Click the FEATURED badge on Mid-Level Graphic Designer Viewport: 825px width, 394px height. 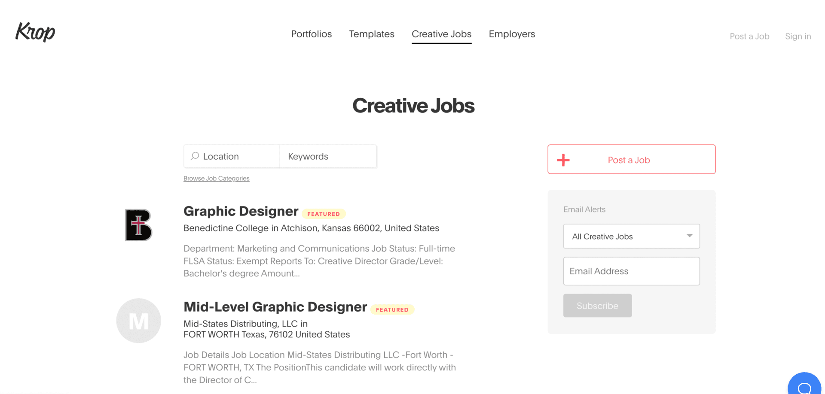point(392,309)
